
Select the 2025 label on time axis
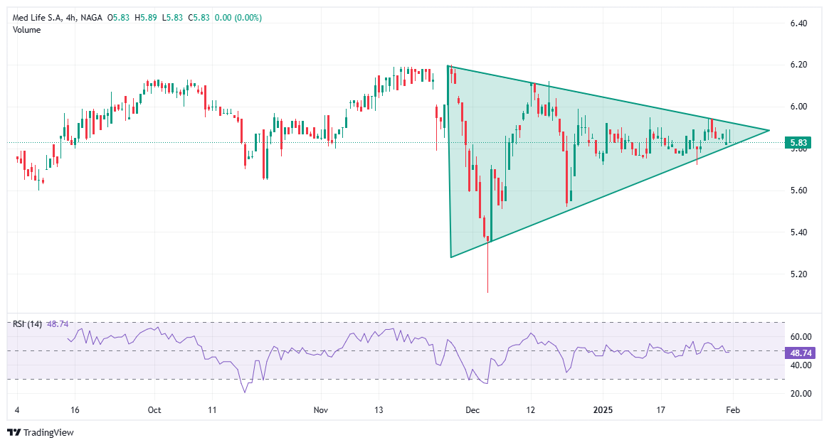coord(602,410)
